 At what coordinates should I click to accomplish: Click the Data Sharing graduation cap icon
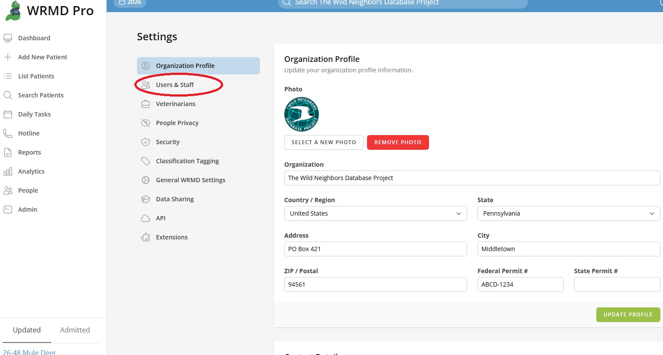pos(146,199)
